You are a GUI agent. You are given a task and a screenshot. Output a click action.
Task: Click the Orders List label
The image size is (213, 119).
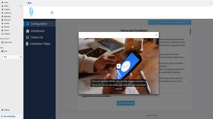[37, 37]
